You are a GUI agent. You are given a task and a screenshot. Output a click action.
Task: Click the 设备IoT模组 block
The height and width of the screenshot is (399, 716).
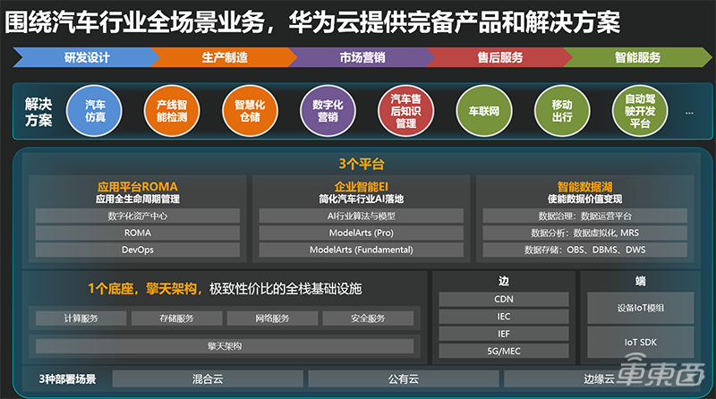click(643, 309)
